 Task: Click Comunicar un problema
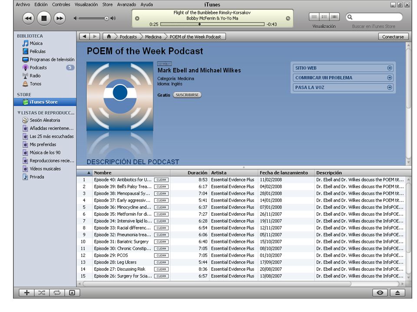(343, 78)
